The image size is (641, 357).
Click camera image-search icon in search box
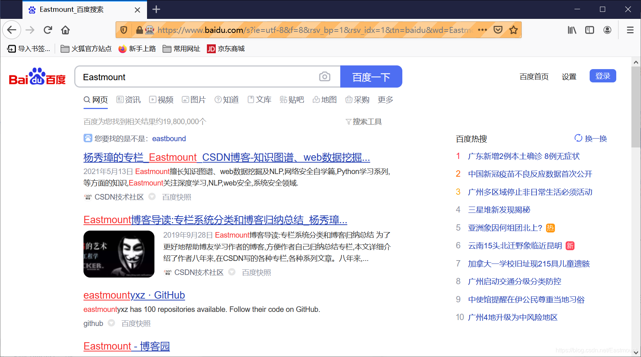(x=325, y=76)
